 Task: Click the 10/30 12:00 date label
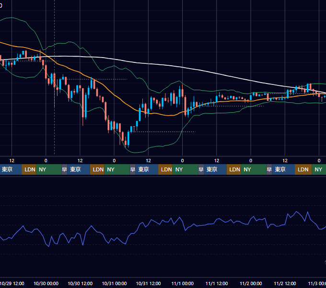(80, 283)
